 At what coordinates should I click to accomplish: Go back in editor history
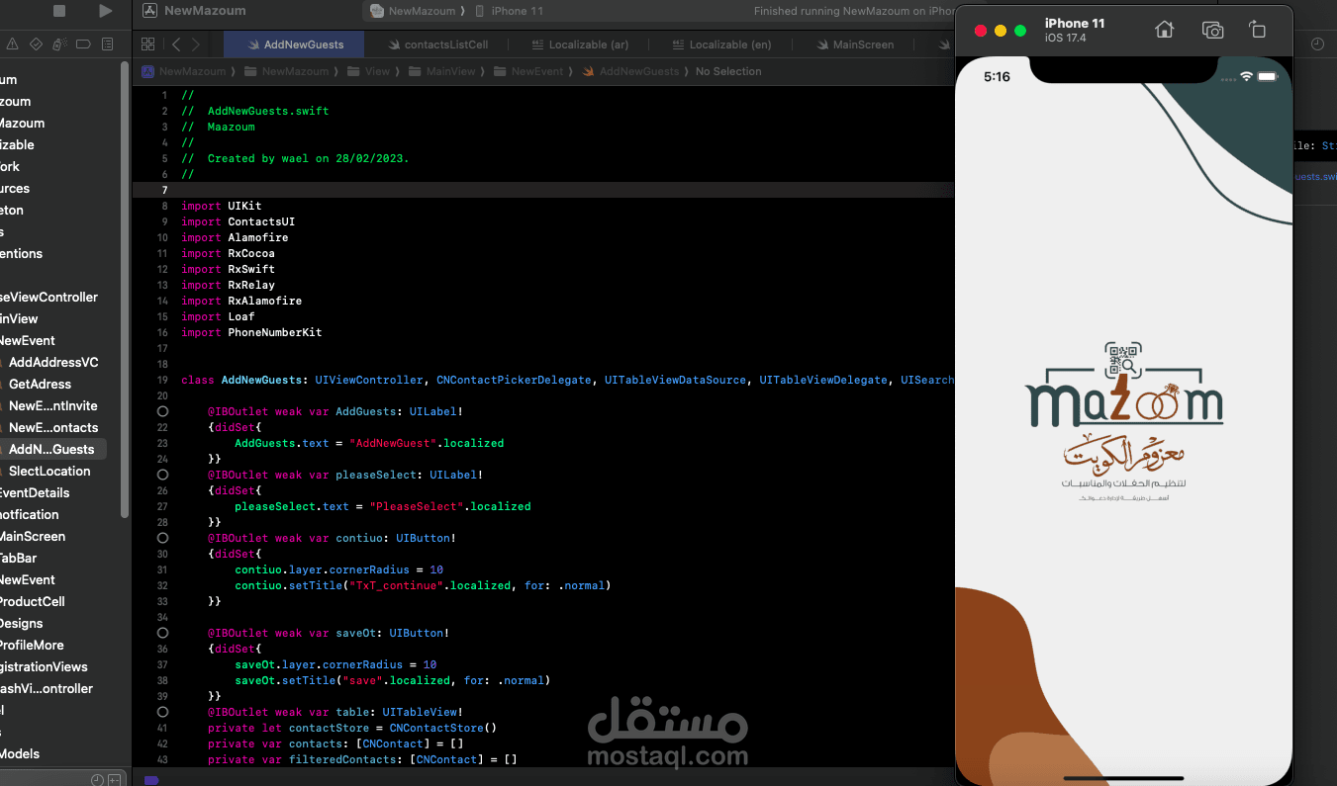tap(176, 44)
